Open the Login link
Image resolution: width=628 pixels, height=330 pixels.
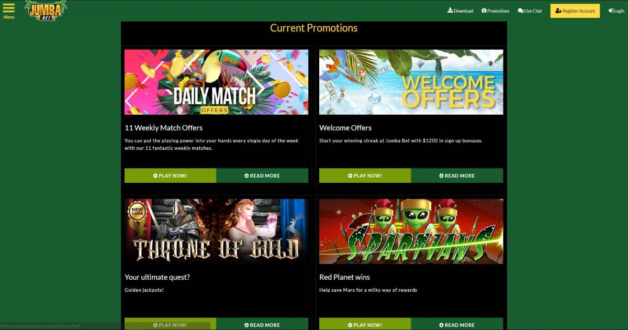pyautogui.click(x=616, y=10)
